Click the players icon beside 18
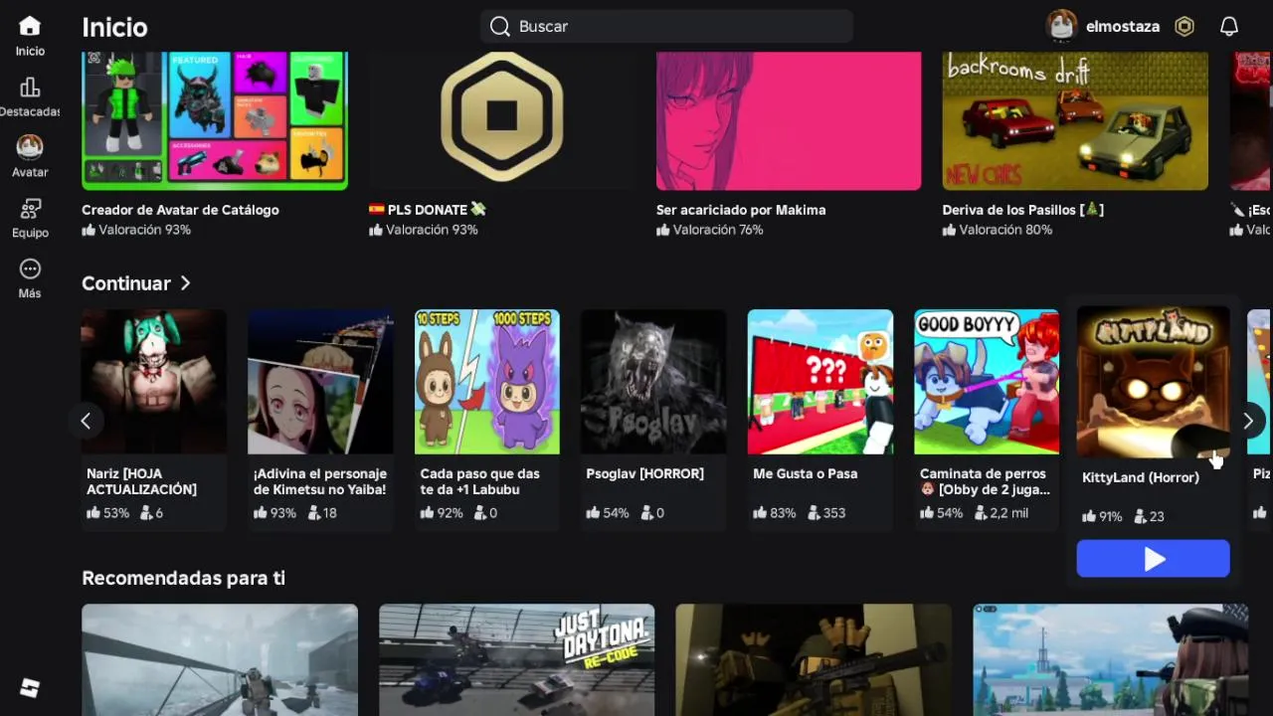This screenshot has height=716, width=1273. [x=314, y=513]
